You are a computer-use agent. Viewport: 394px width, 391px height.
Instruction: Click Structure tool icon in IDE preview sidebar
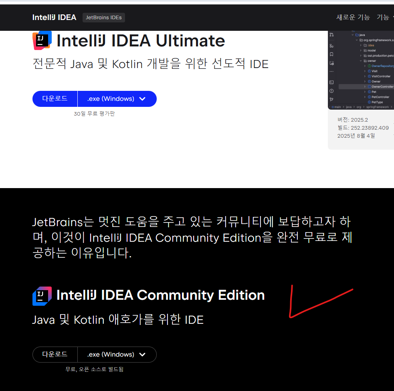pos(332,46)
